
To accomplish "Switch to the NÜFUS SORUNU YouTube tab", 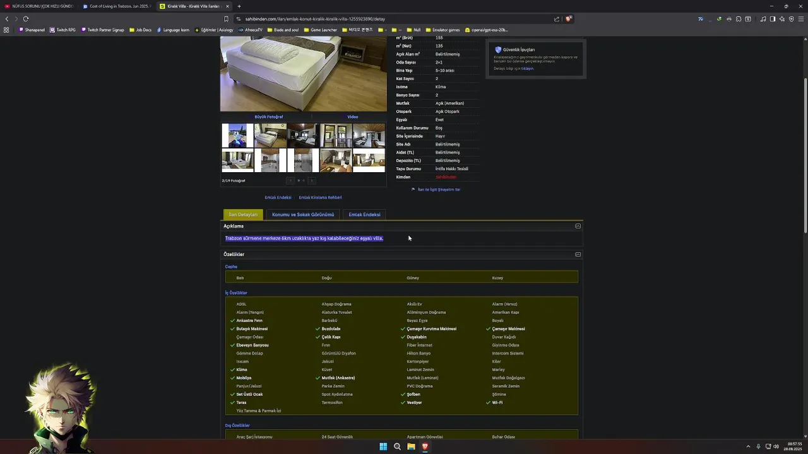I will (38, 6).
